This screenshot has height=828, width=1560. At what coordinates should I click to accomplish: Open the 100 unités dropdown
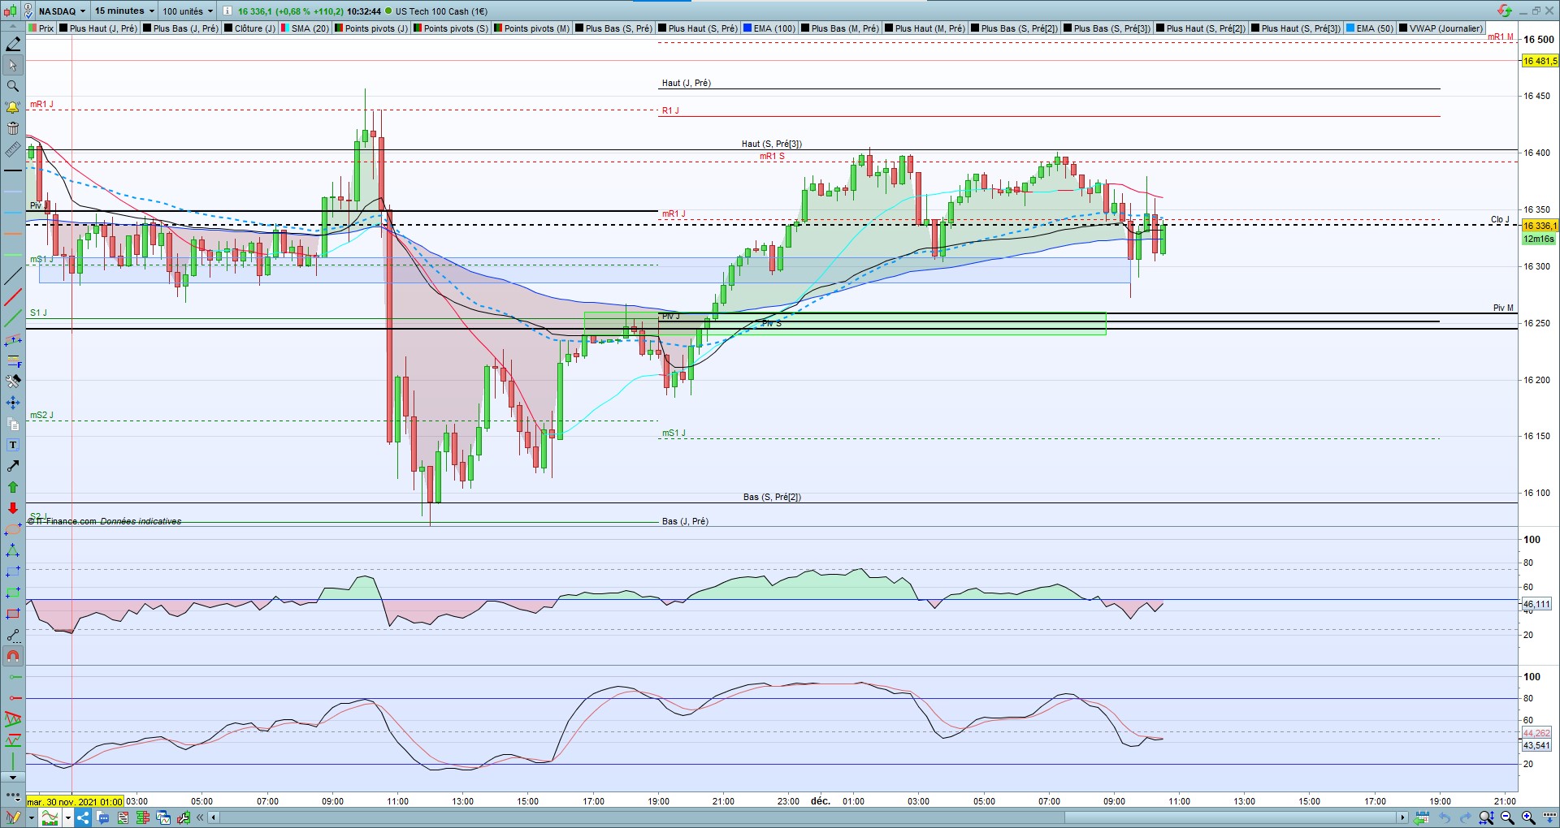pos(188,11)
